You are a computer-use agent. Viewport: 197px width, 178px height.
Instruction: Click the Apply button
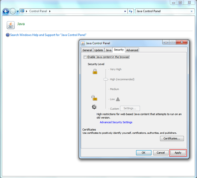(x=178, y=153)
